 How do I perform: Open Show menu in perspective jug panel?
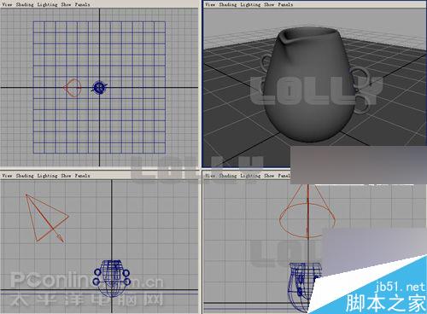click(x=269, y=4)
